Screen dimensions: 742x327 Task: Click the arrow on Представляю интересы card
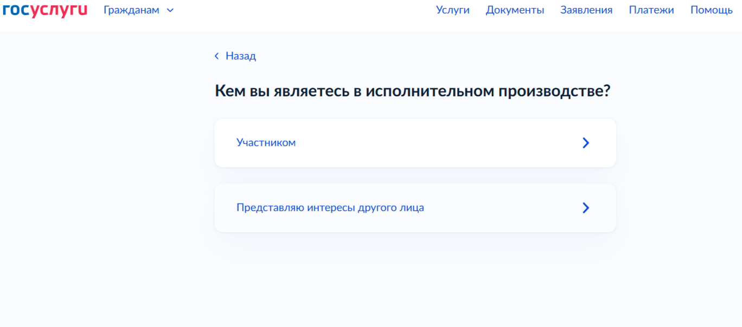point(585,208)
